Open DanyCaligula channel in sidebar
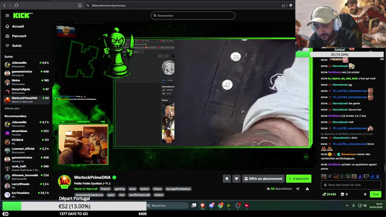This screenshot has width=386, height=217. coord(27,91)
